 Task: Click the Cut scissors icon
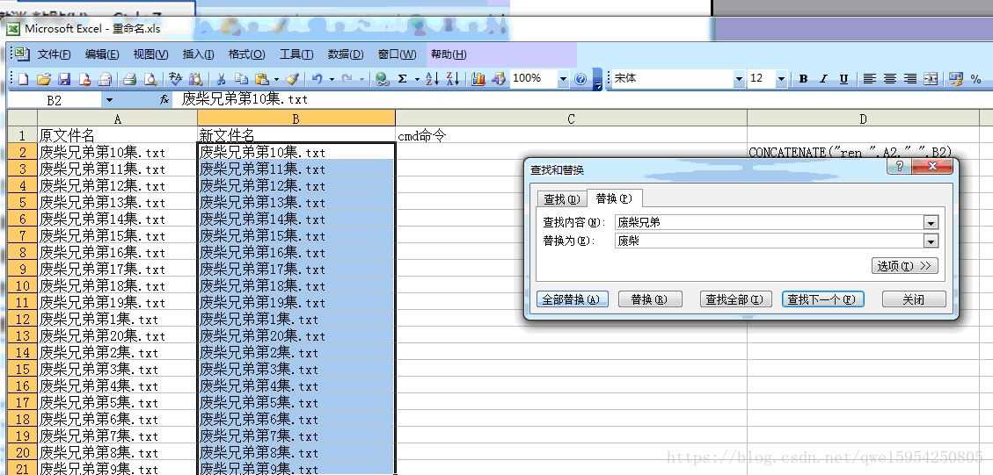click(x=222, y=79)
